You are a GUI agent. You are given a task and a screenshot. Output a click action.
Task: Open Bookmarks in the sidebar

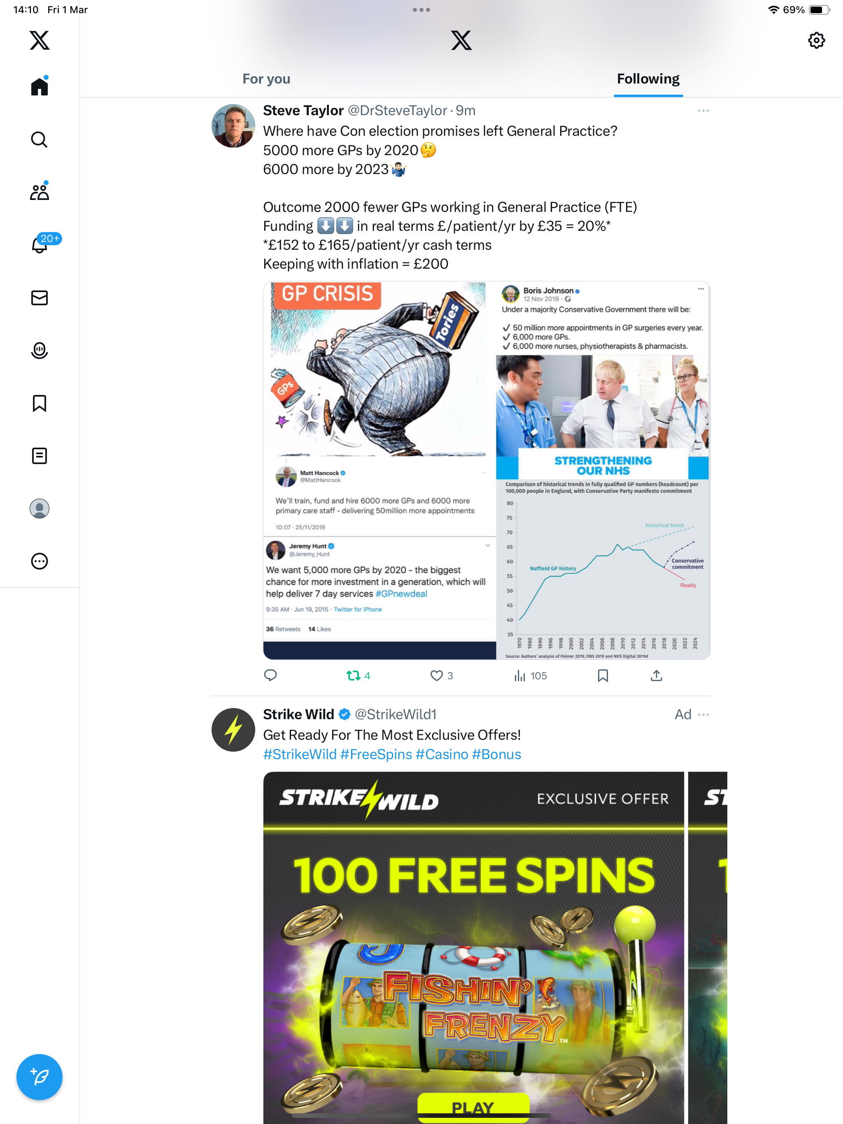[39, 404]
